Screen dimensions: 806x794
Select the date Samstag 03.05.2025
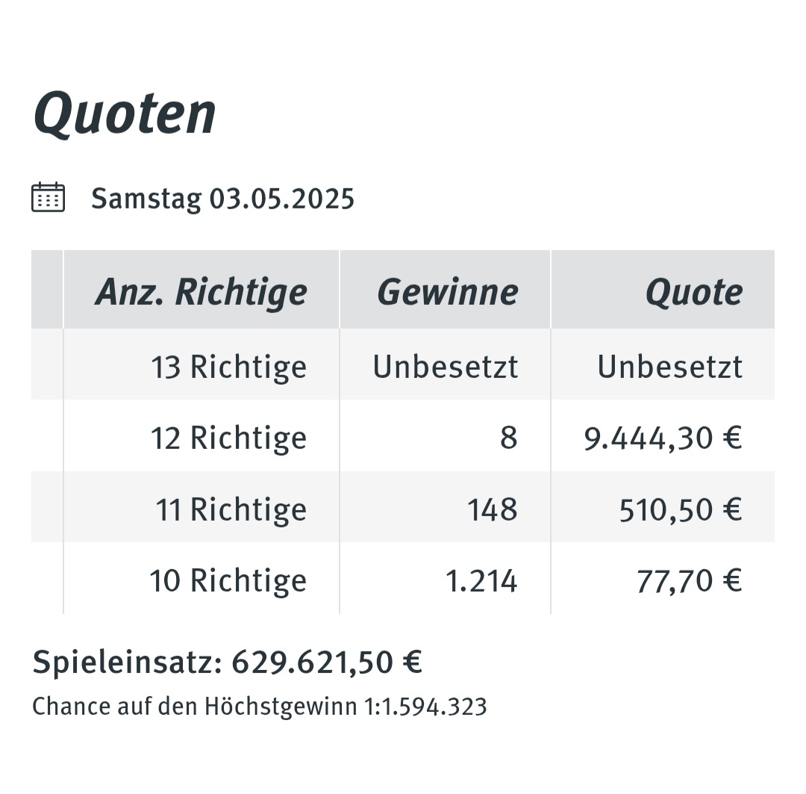tap(222, 199)
